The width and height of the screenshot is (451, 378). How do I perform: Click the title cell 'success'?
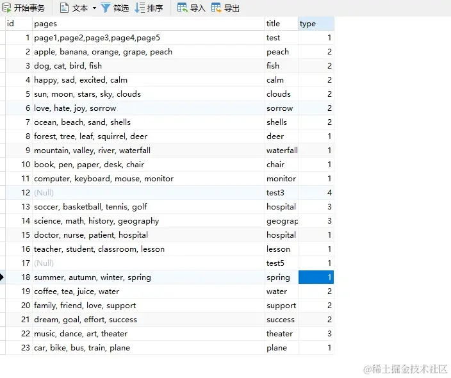(282, 320)
